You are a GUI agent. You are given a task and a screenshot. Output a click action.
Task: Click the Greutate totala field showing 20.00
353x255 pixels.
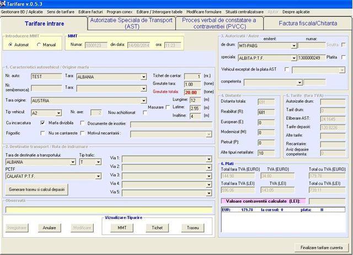click(x=192, y=92)
